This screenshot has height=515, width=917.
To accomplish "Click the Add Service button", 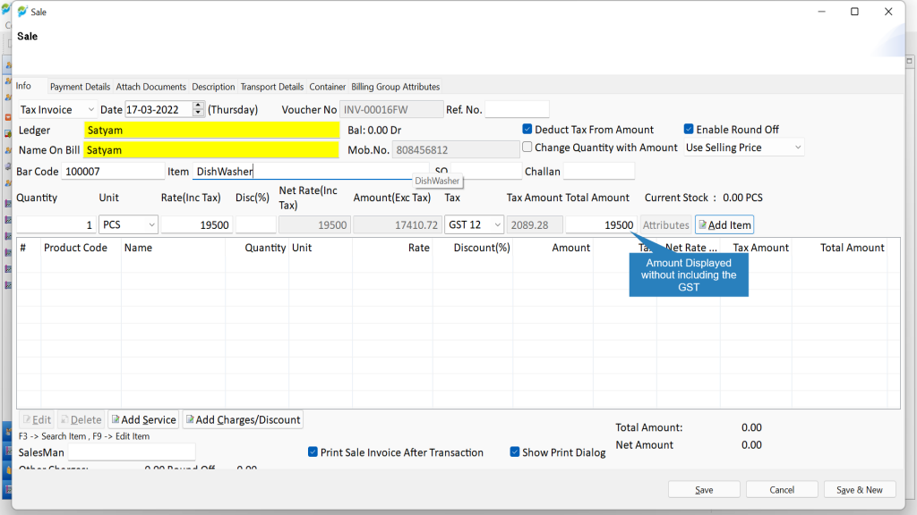I will [144, 420].
